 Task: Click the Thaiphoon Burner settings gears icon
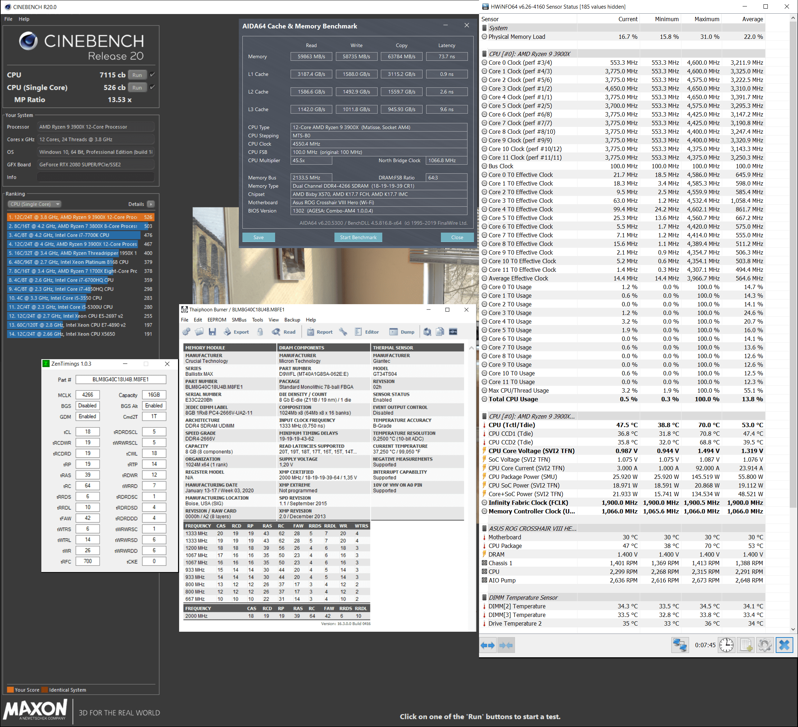pos(186,332)
